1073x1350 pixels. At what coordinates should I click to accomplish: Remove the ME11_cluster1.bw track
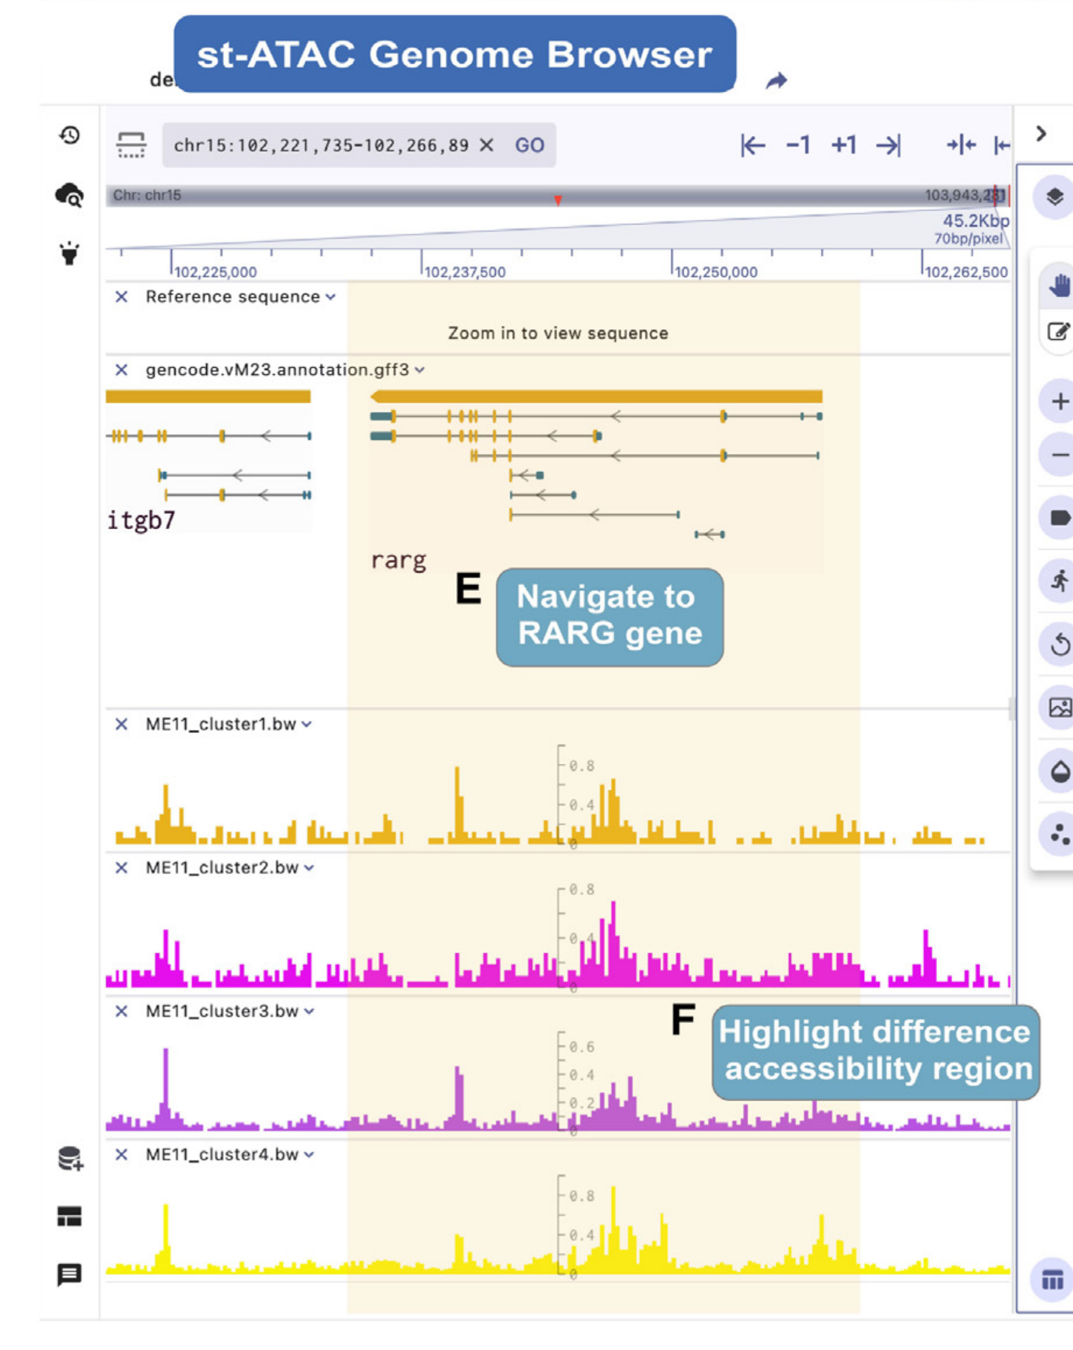121,724
